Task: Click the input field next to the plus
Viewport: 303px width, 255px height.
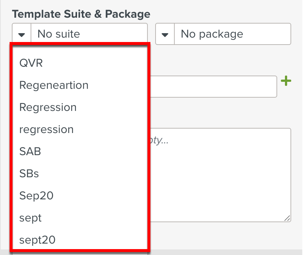Action: click(x=214, y=86)
